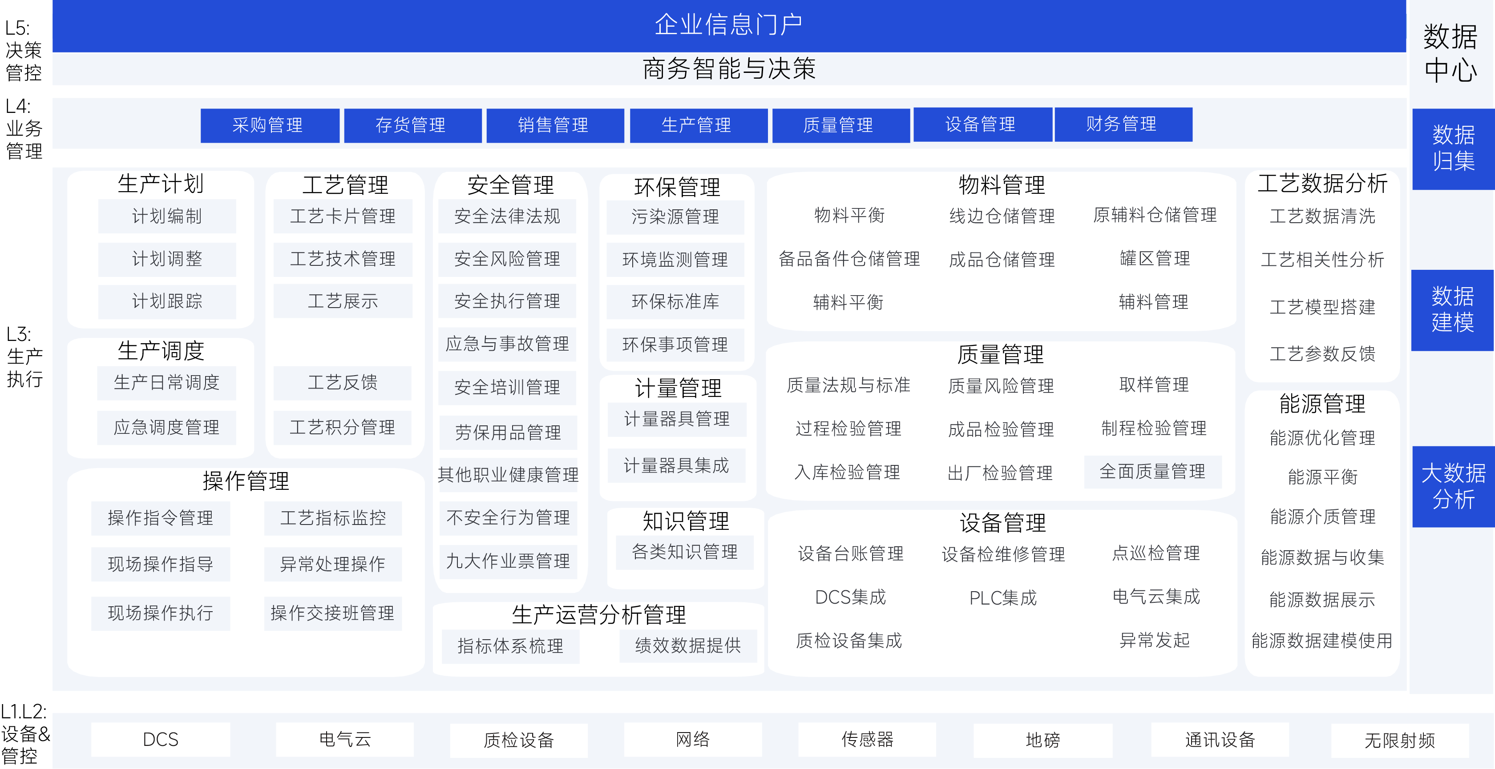Select the 地磅 device box
1495x769 pixels.
(1043, 741)
